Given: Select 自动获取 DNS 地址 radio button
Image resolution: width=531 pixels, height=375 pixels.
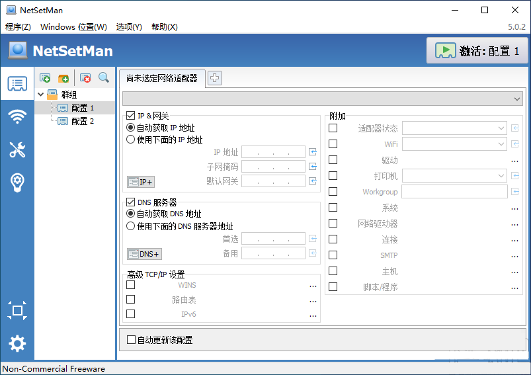Looking at the screenshot, I should pyautogui.click(x=130, y=214).
